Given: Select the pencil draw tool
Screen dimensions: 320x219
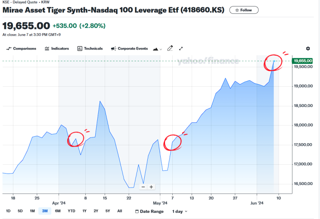Looking at the screenshot, I should [x=170, y=48].
